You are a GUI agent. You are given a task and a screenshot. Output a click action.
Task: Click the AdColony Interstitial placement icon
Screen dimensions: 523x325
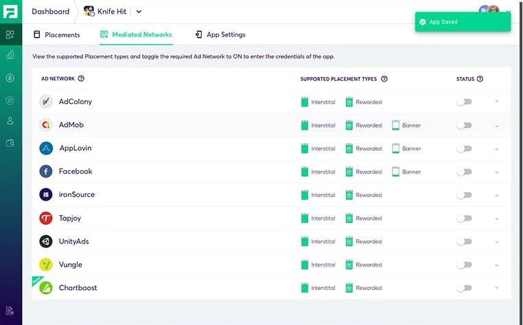[305, 102]
